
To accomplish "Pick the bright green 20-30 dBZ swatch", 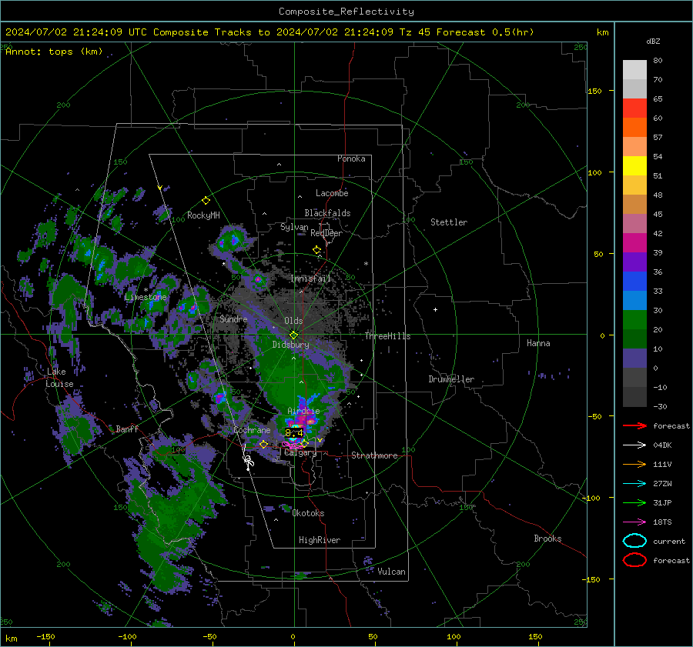I will coord(634,320).
